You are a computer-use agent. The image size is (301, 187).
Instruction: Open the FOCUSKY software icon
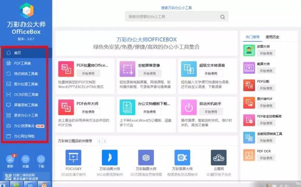point(73,157)
